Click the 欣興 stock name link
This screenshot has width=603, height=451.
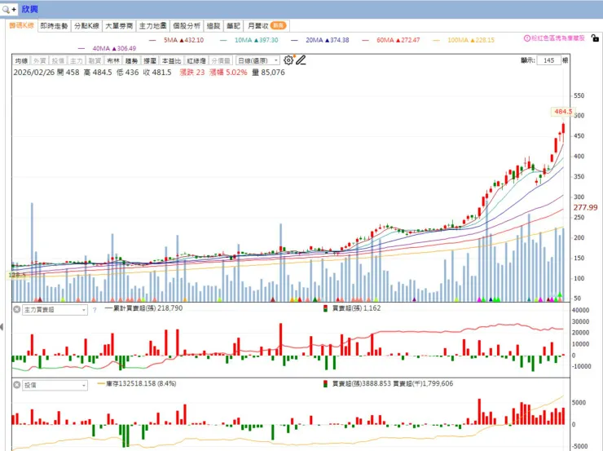pyautogui.click(x=29, y=9)
